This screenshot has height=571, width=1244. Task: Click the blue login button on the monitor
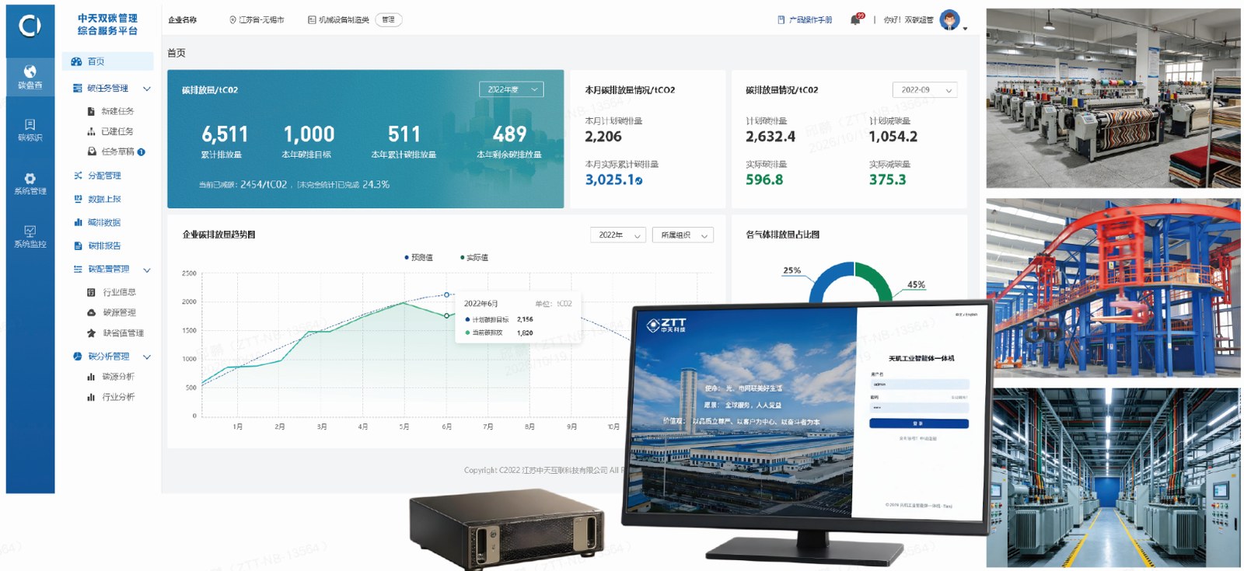click(x=919, y=423)
